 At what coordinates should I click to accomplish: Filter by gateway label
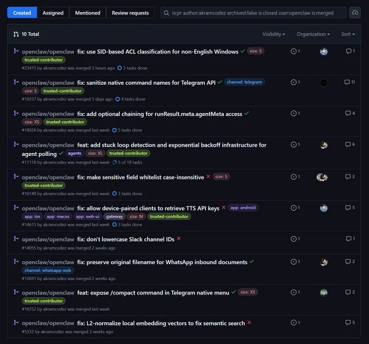pos(114,216)
